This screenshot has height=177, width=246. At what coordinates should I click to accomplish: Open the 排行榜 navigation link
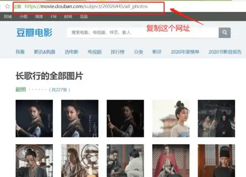tap(118, 52)
